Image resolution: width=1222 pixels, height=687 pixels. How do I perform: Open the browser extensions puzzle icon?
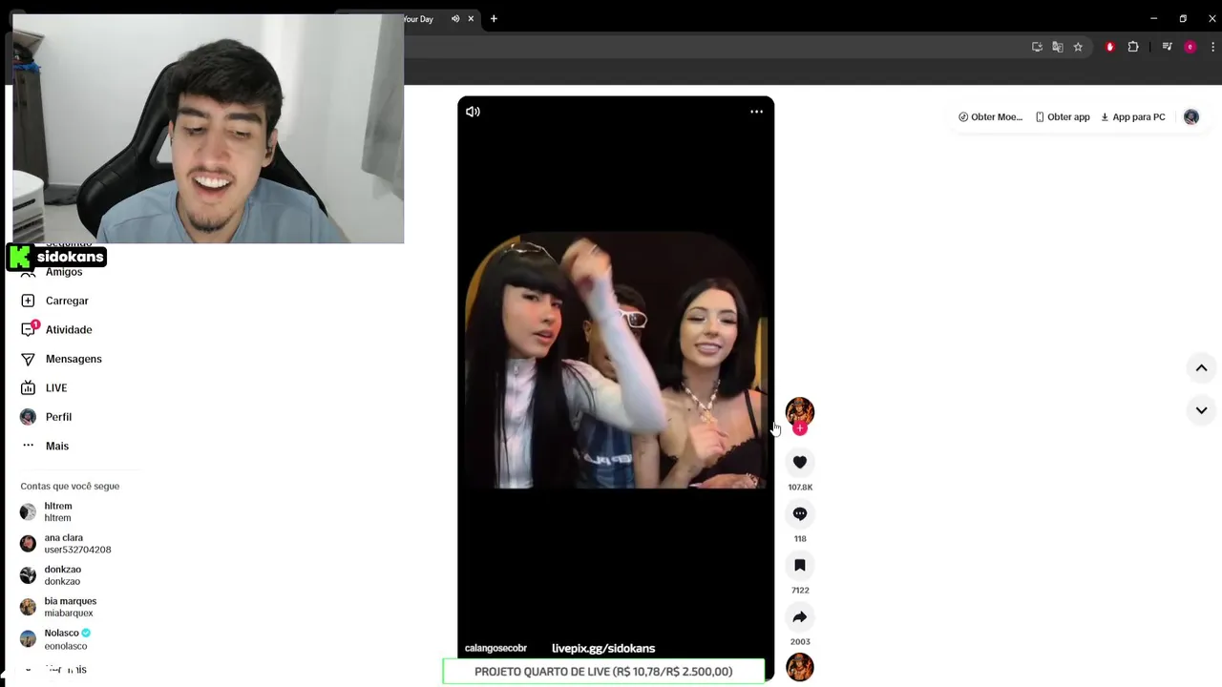(1133, 47)
